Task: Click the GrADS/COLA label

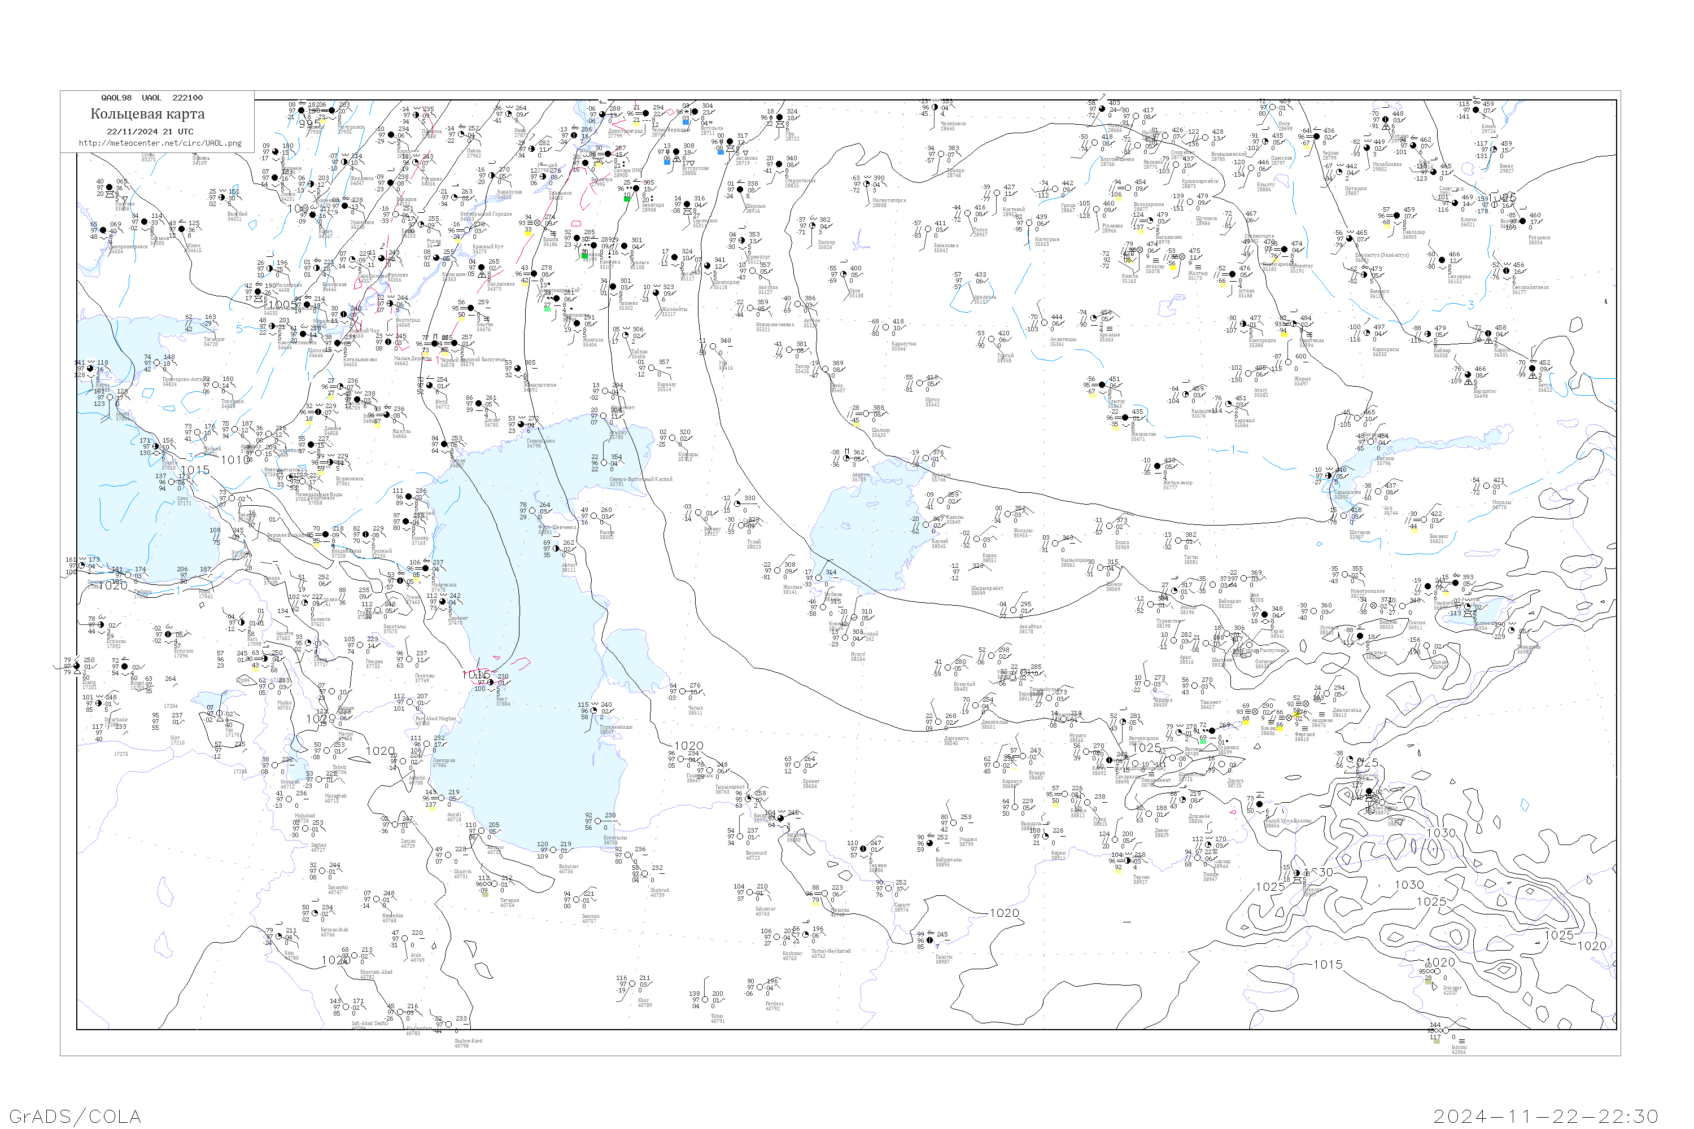Action: (x=75, y=1116)
